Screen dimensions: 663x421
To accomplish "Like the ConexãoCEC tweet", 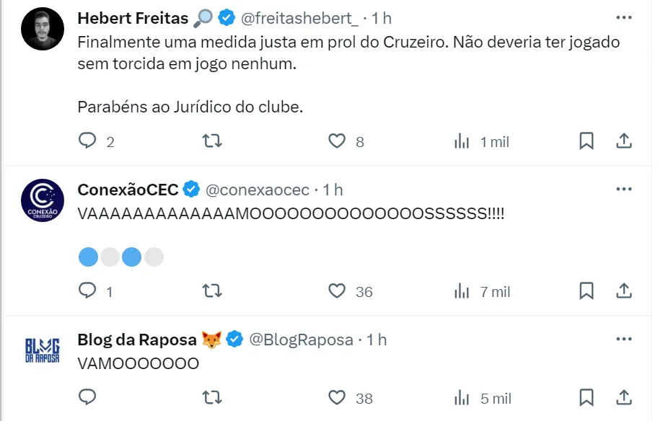I will pos(337,291).
